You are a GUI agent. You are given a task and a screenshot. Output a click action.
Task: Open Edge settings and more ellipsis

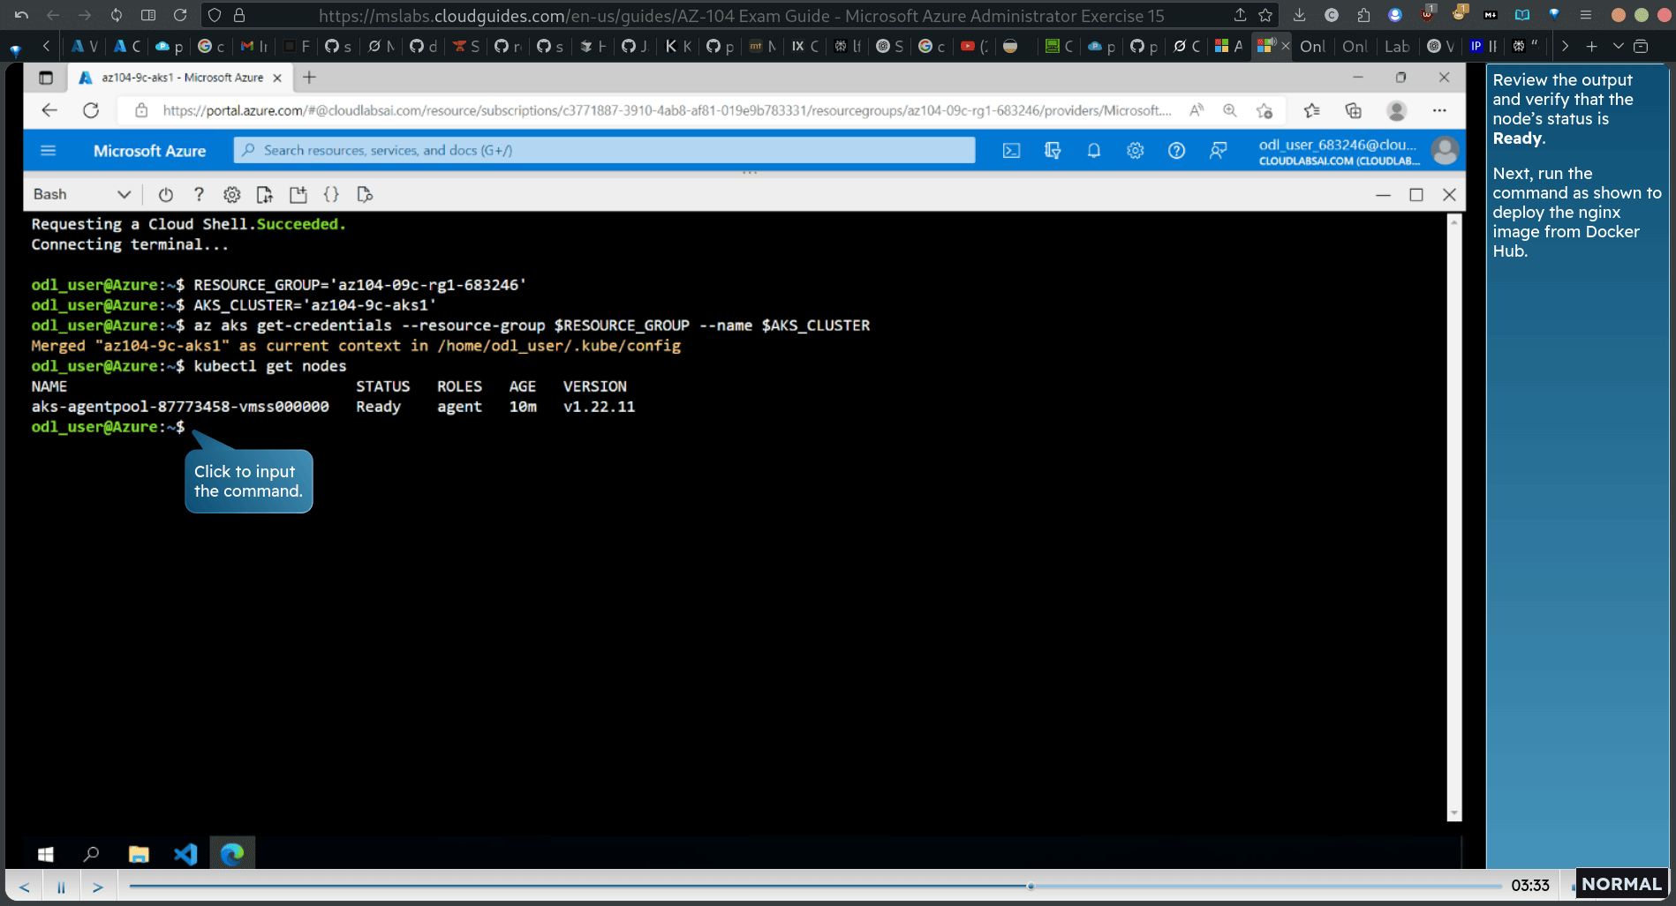1439,110
